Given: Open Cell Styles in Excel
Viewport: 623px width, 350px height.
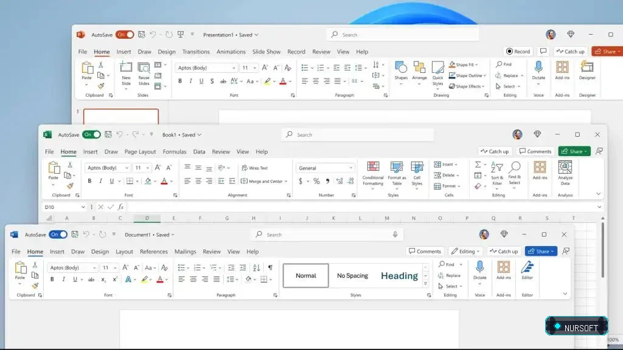Looking at the screenshot, I should pos(417,174).
